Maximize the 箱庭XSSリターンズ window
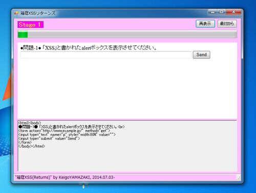Image resolution: width=256 pixels, height=193 pixels. pyautogui.click(x=222, y=12)
